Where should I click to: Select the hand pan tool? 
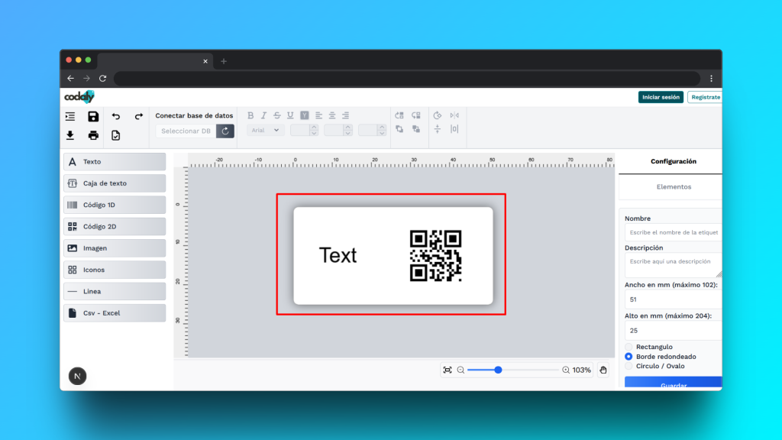coord(603,370)
